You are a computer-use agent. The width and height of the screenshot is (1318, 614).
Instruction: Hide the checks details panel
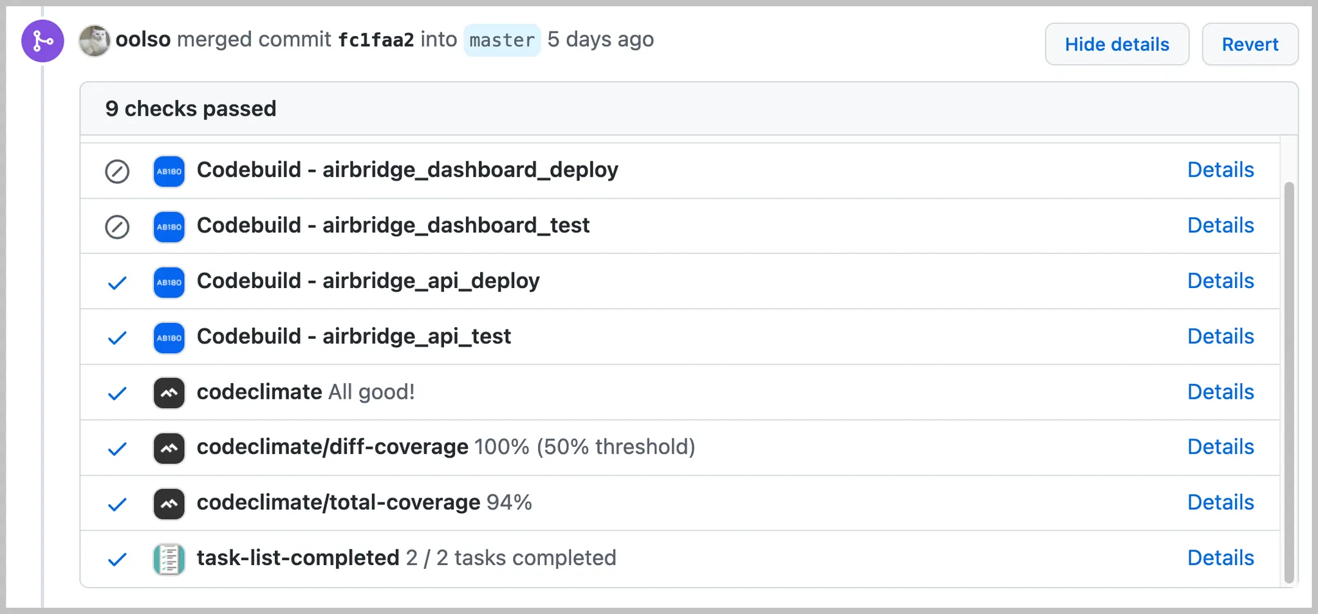[1117, 44]
